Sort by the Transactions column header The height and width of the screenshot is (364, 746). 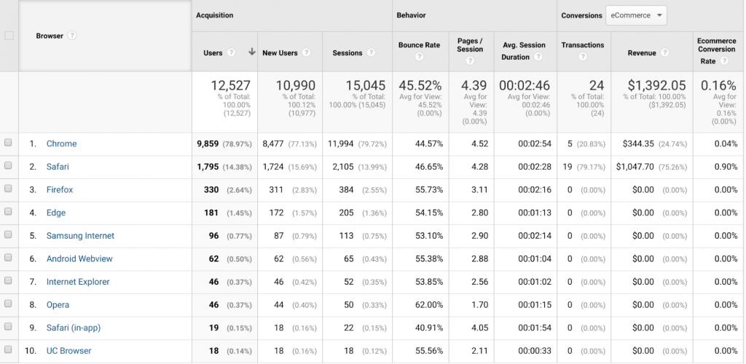click(582, 45)
